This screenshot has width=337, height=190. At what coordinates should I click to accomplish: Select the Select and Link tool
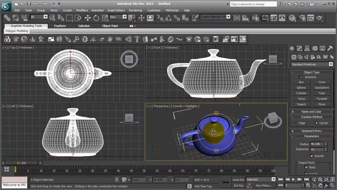point(7,17)
